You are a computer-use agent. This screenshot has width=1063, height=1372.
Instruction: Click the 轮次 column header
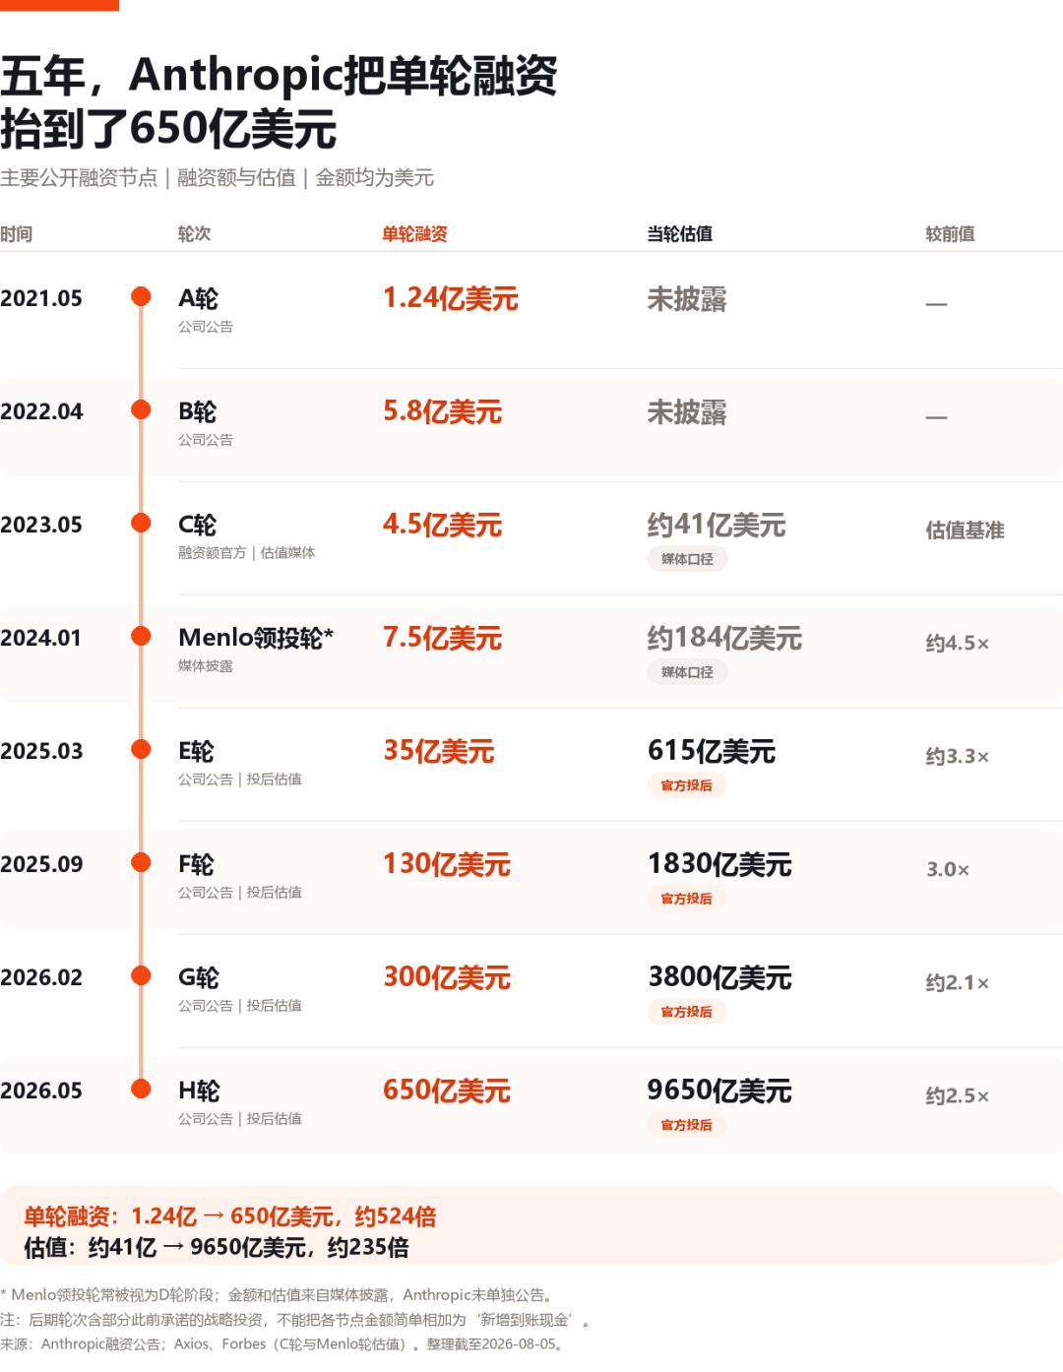pyautogui.click(x=194, y=234)
